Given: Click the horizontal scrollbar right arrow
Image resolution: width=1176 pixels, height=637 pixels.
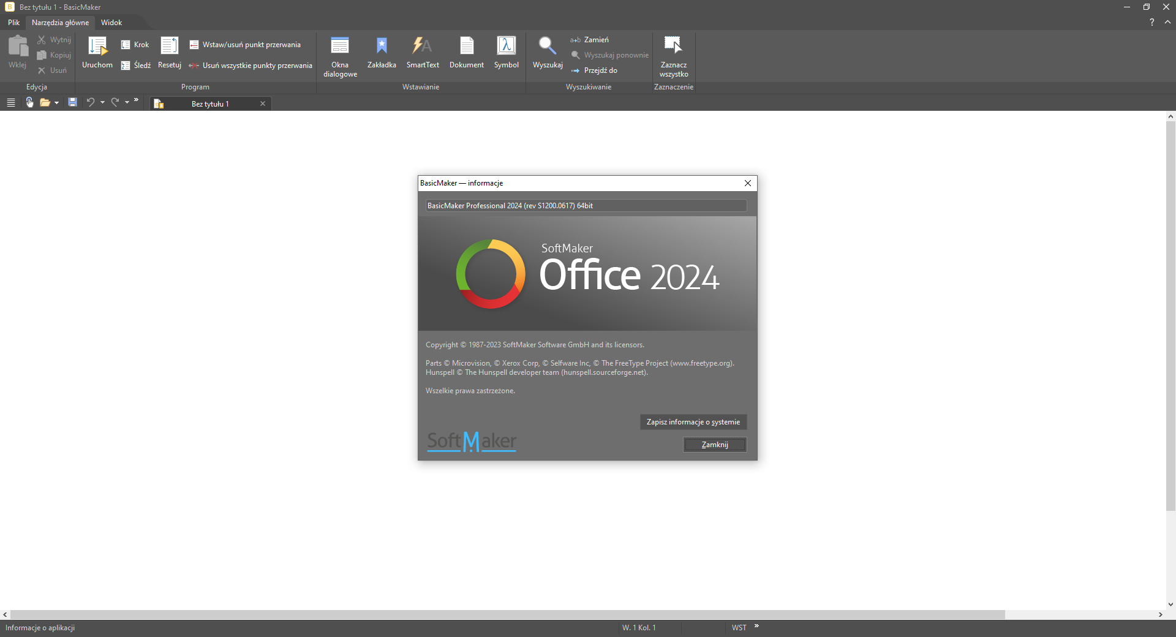Looking at the screenshot, I should 1160,614.
